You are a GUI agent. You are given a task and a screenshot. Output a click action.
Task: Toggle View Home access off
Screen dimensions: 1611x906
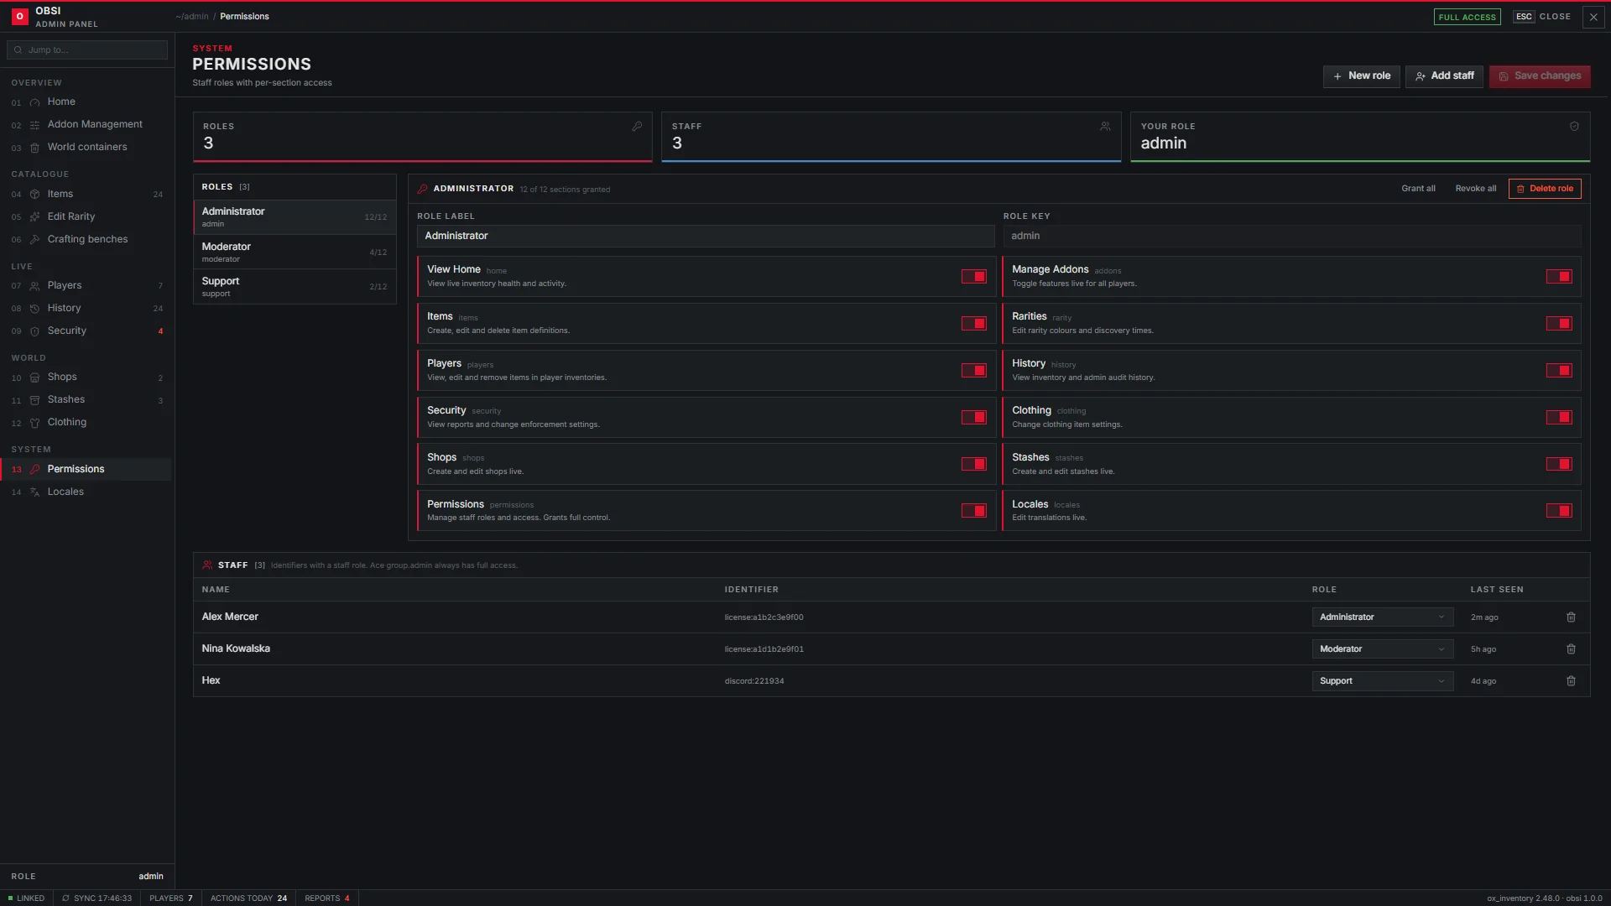click(x=973, y=277)
